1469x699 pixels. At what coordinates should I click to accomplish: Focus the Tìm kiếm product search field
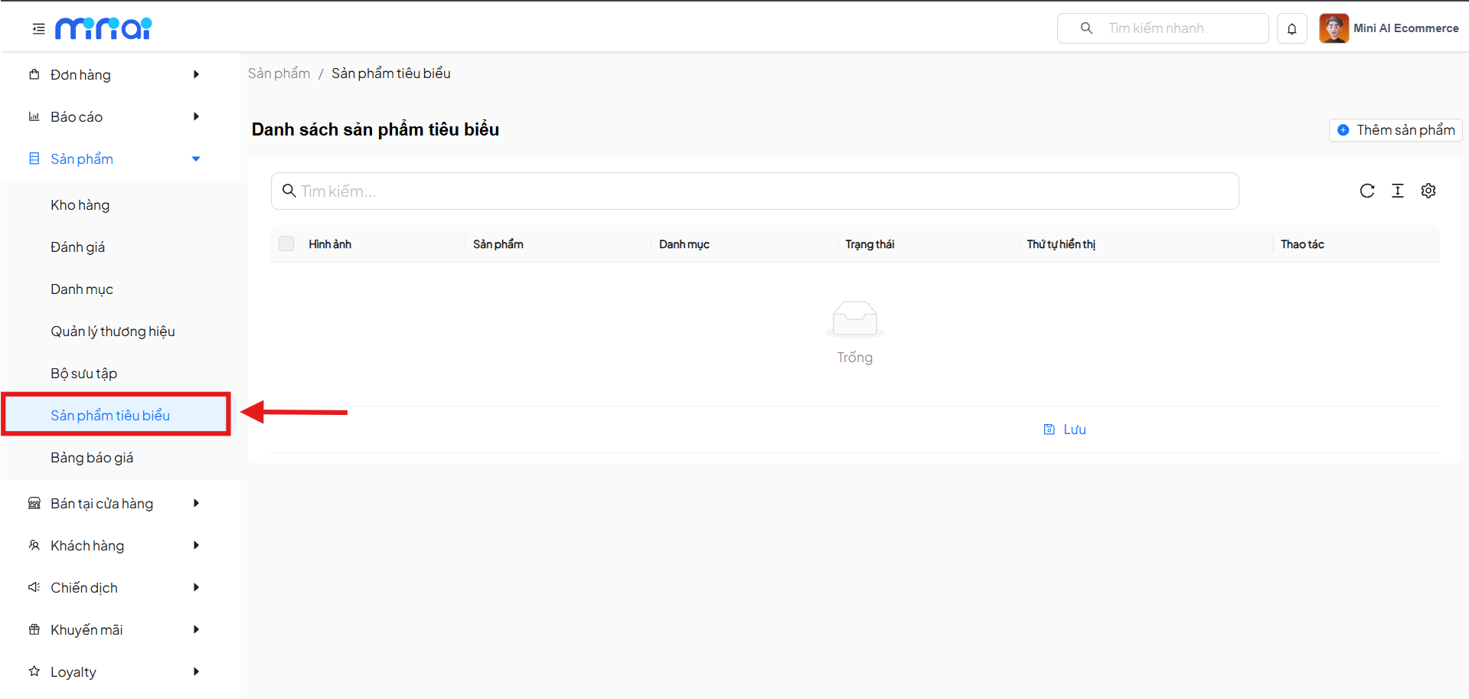[754, 191]
